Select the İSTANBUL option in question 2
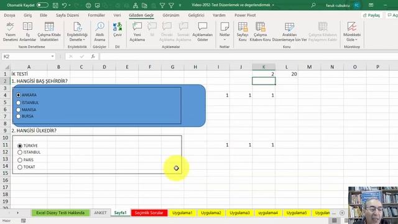The image size is (398, 224). (20, 152)
